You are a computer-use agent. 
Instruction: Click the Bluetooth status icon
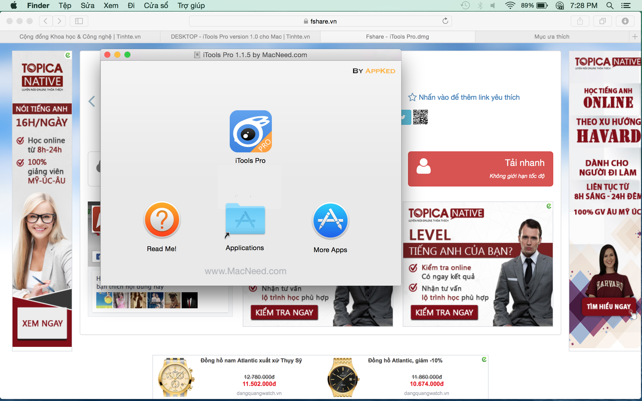click(480, 6)
